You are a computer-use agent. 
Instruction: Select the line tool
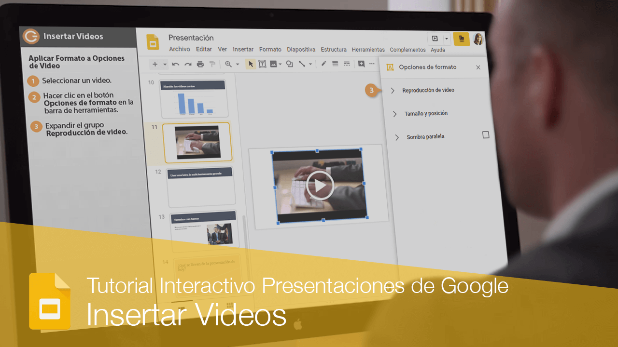[x=302, y=64]
